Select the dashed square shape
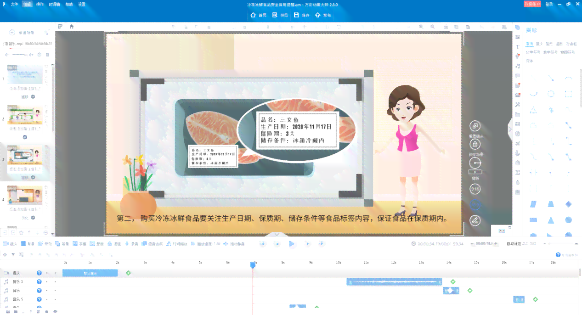Image resolution: width=582 pixels, height=315 pixels. (x=569, y=94)
